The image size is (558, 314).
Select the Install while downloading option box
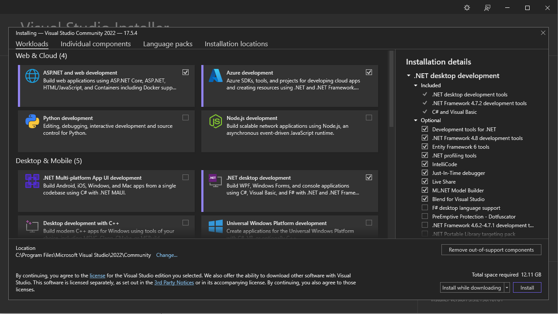click(x=472, y=288)
